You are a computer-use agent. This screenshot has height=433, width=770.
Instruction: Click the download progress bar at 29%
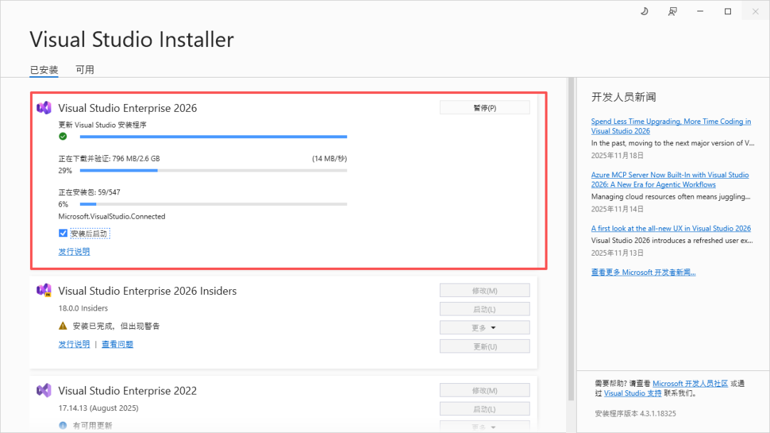(x=213, y=170)
